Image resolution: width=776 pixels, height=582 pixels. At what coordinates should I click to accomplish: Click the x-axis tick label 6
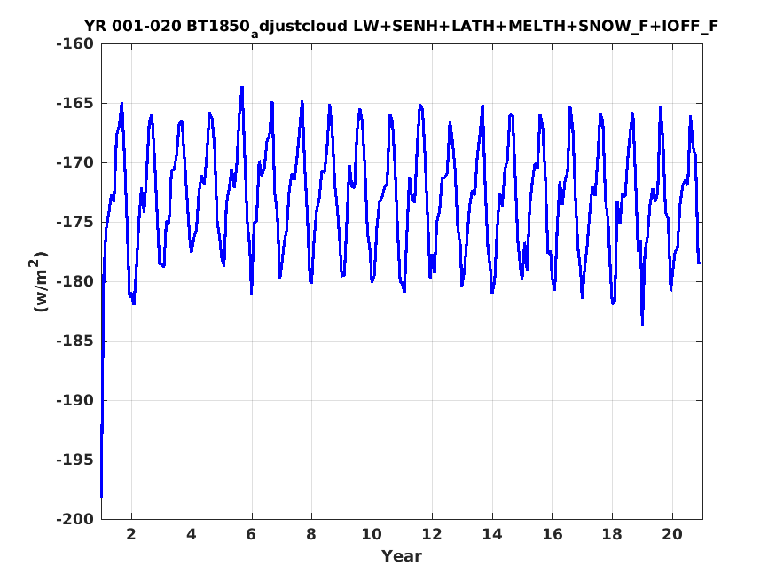(251, 534)
